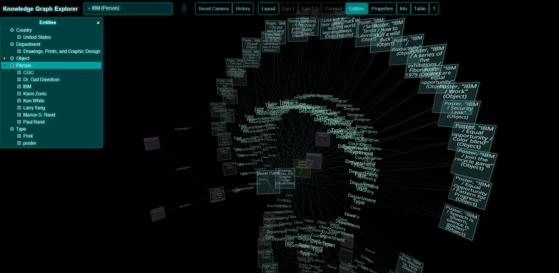Toggle the Type category circle
The image size is (559, 273).
(12, 129)
